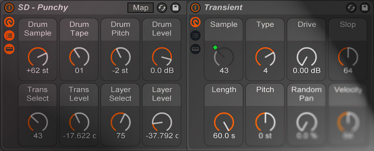Select the Layer Level macro knob
374x151 pixels.
(x=162, y=122)
